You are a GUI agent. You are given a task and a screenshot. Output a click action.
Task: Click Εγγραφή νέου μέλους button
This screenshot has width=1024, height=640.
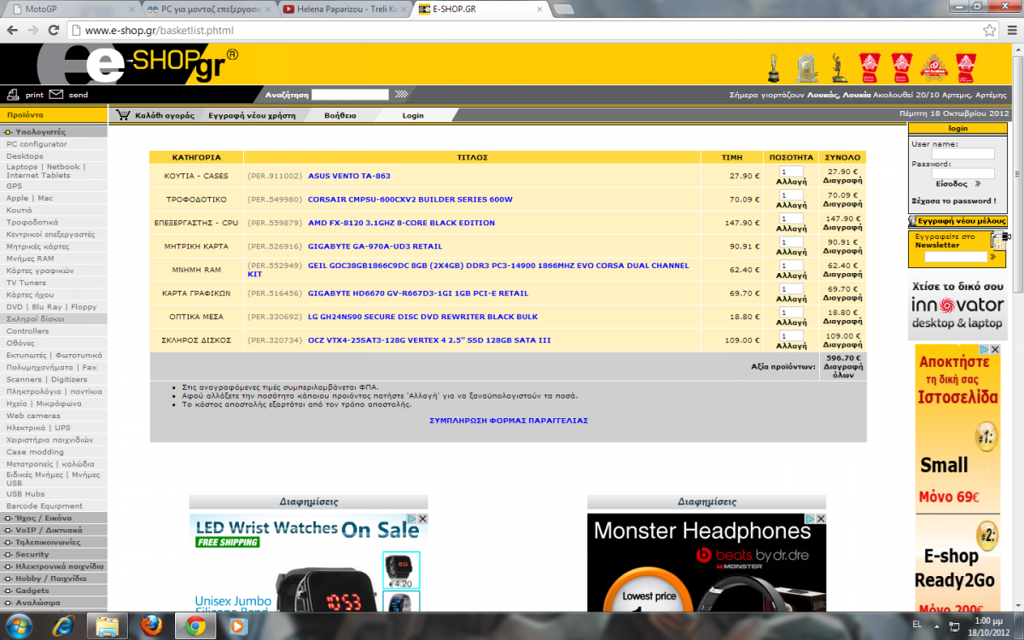click(957, 221)
